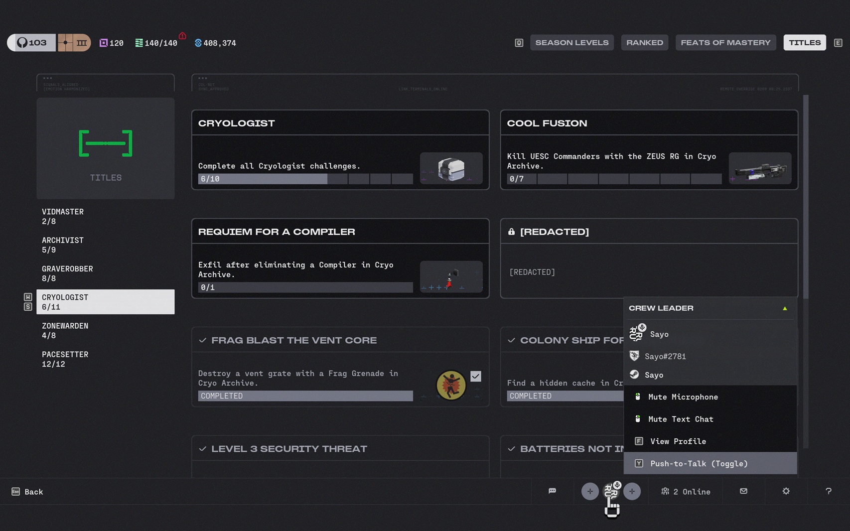Click the Cryologist cube reward thumbnail
The image size is (850, 531).
click(x=451, y=168)
